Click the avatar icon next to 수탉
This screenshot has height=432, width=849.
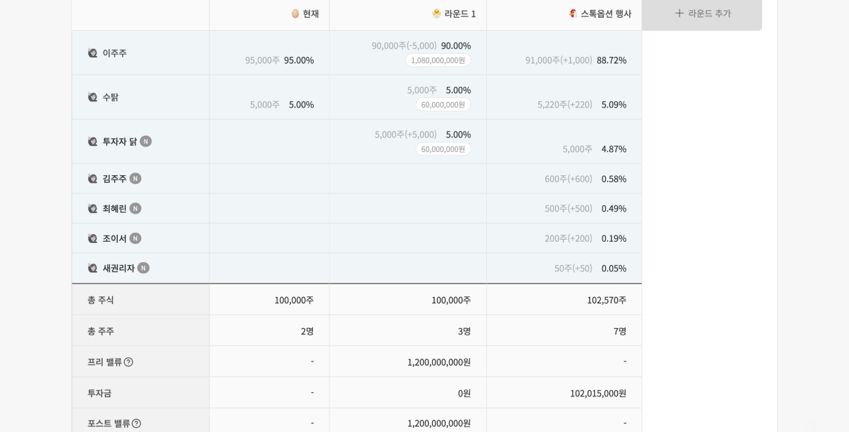(x=93, y=97)
